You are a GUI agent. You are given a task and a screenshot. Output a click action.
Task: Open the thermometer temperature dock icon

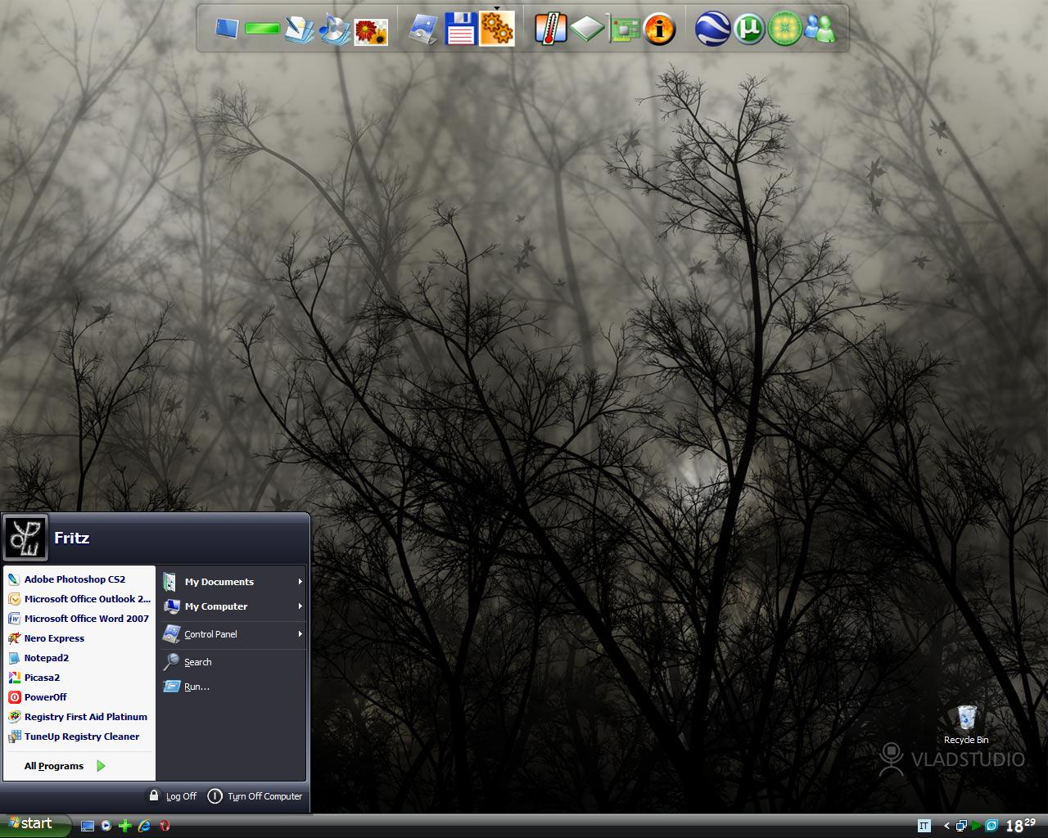551,29
